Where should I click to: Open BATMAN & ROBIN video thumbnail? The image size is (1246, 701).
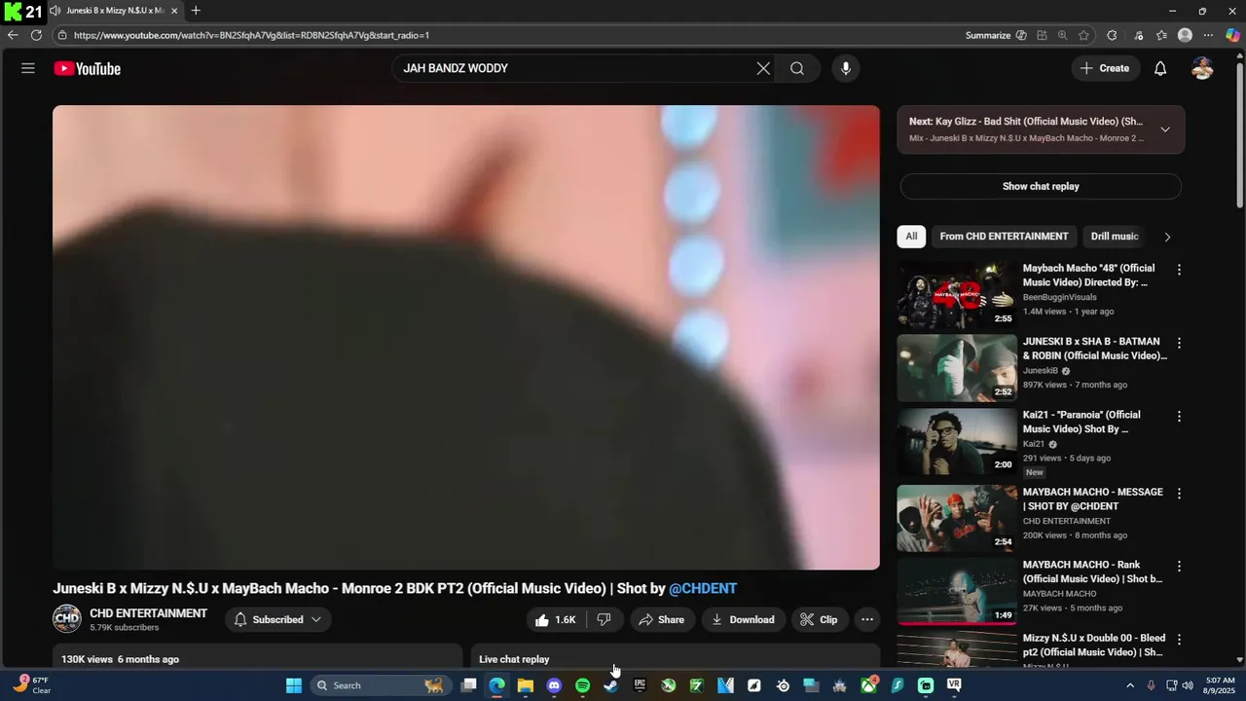point(957,368)
